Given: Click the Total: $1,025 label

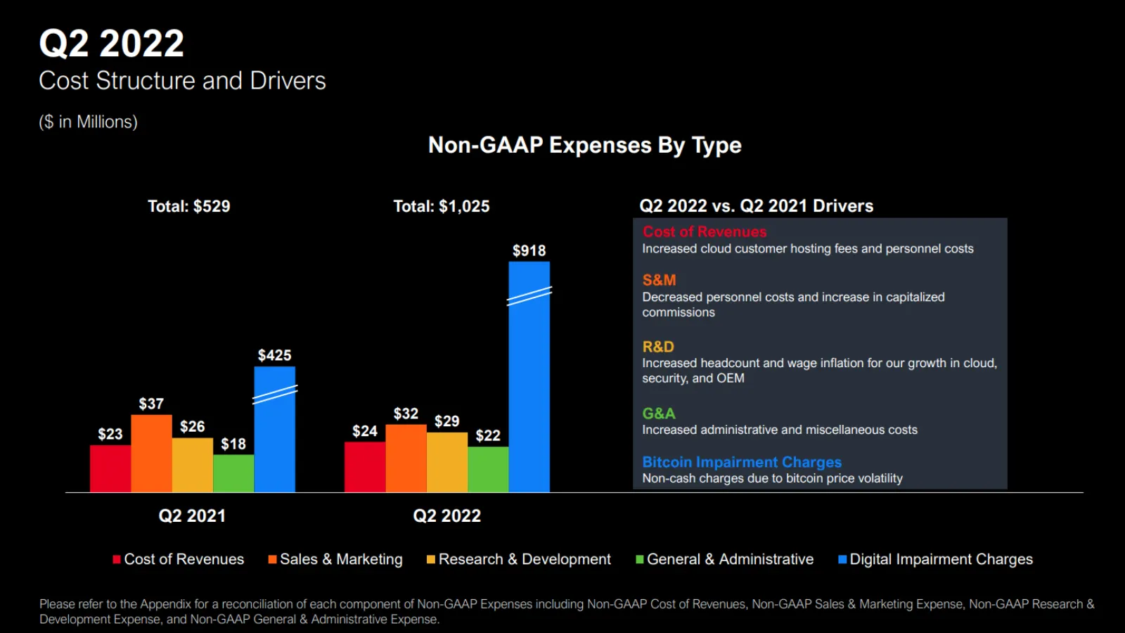Looking at the screenshot, I should tap(441, 206).
